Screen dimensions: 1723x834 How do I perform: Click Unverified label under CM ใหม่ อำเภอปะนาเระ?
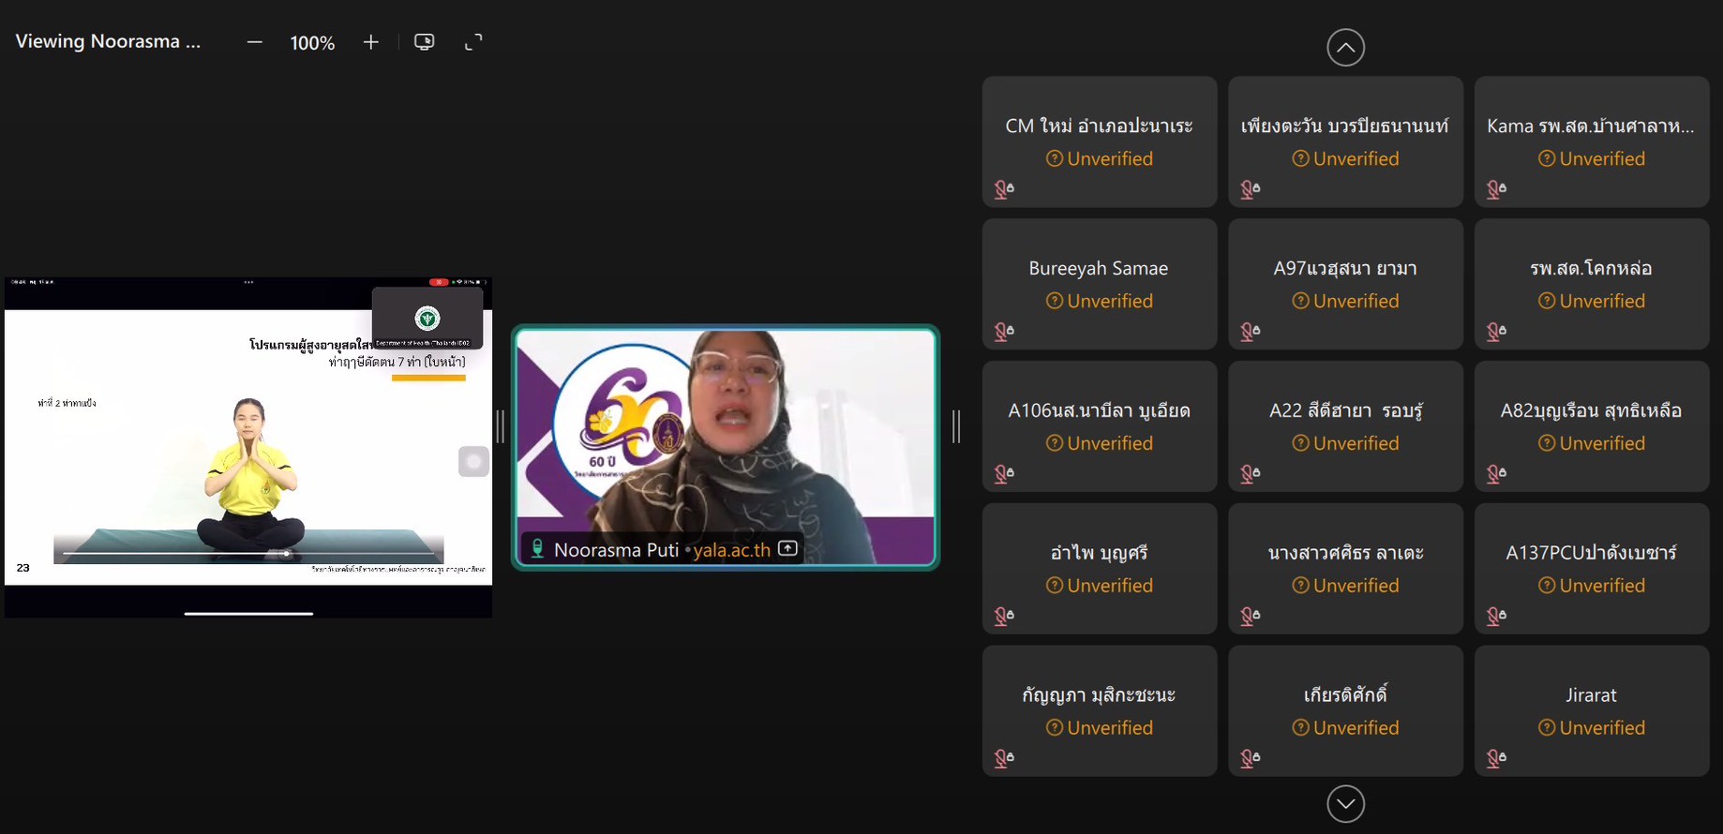click(1100, 158)
